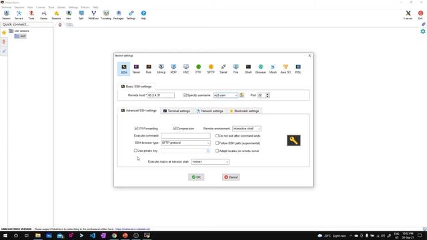Select the File session type icon

click(x=236, y=69)
